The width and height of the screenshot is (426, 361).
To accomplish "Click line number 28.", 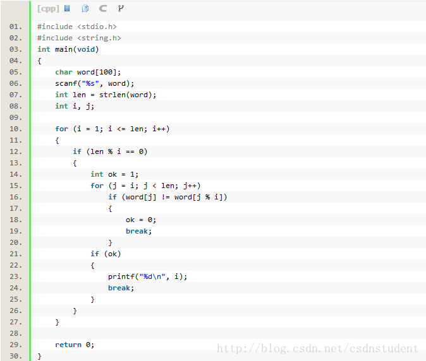I will 16,333.
